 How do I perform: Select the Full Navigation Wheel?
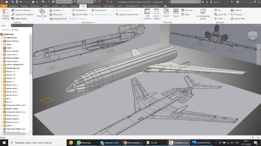tap(203, 14)
